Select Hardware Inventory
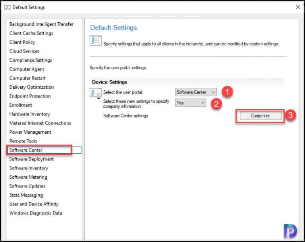Viewport: 305px width, 242px height. click(x=29, y=114)
